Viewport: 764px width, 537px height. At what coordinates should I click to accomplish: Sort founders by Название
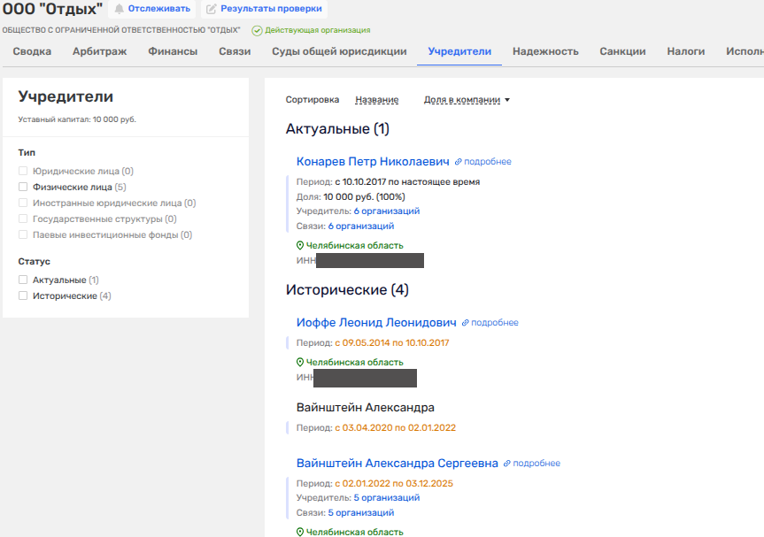click(x=376, y=100)
